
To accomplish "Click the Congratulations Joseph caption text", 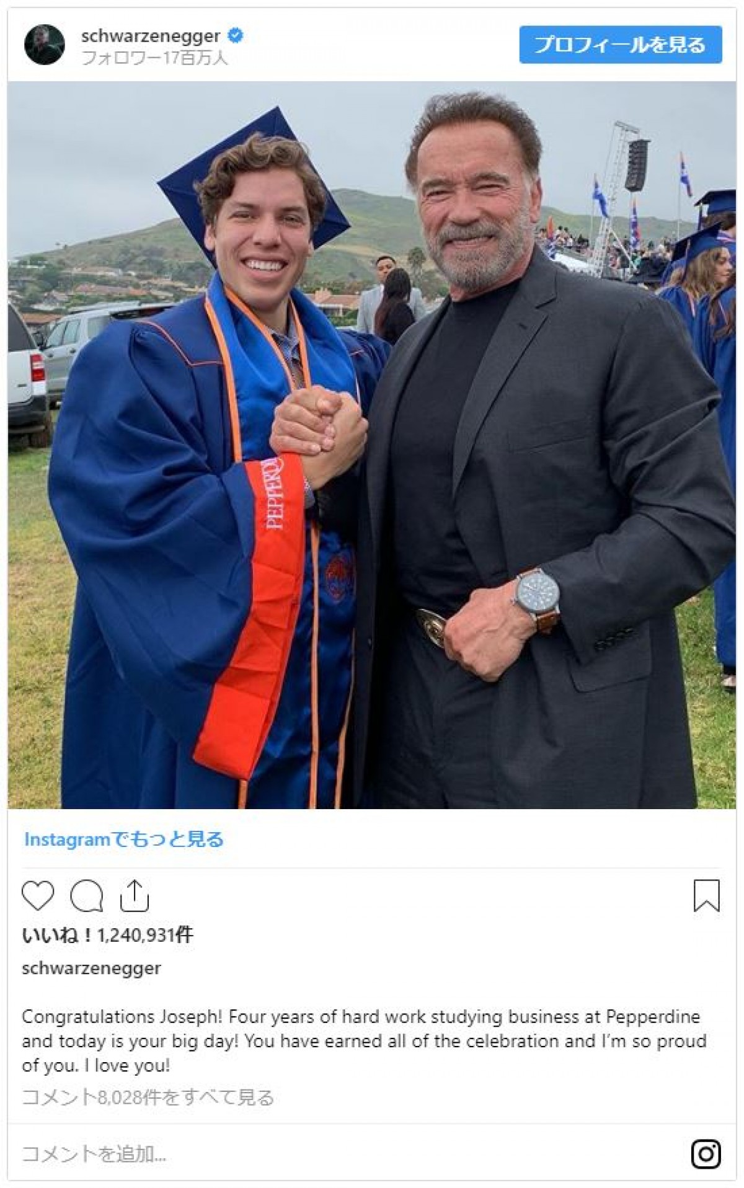I will 364,1041.
